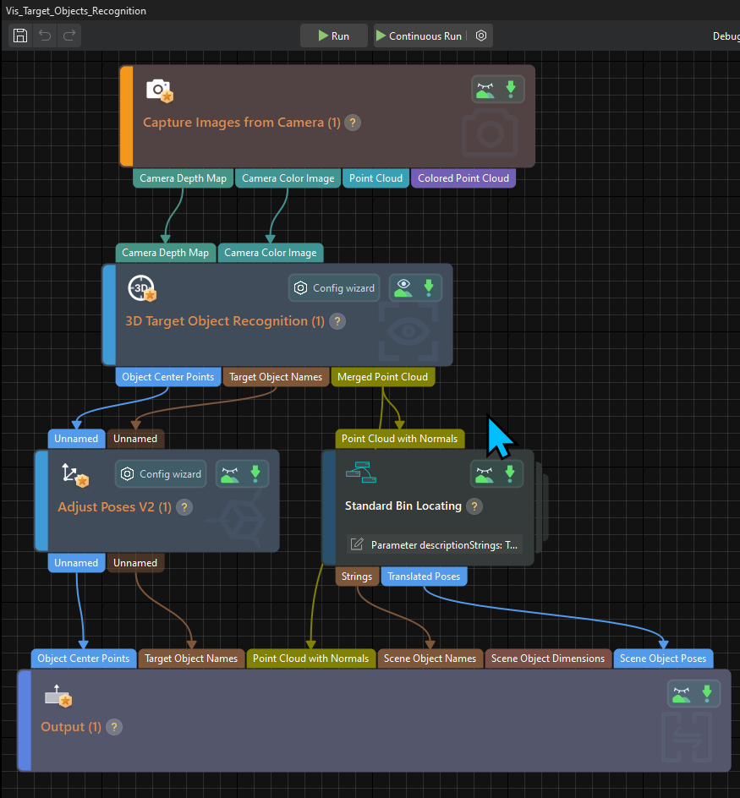The width and height of the screenshot is (740, 798).
Task: Open help for Capture Images from Camera
Action: point(354,123)
